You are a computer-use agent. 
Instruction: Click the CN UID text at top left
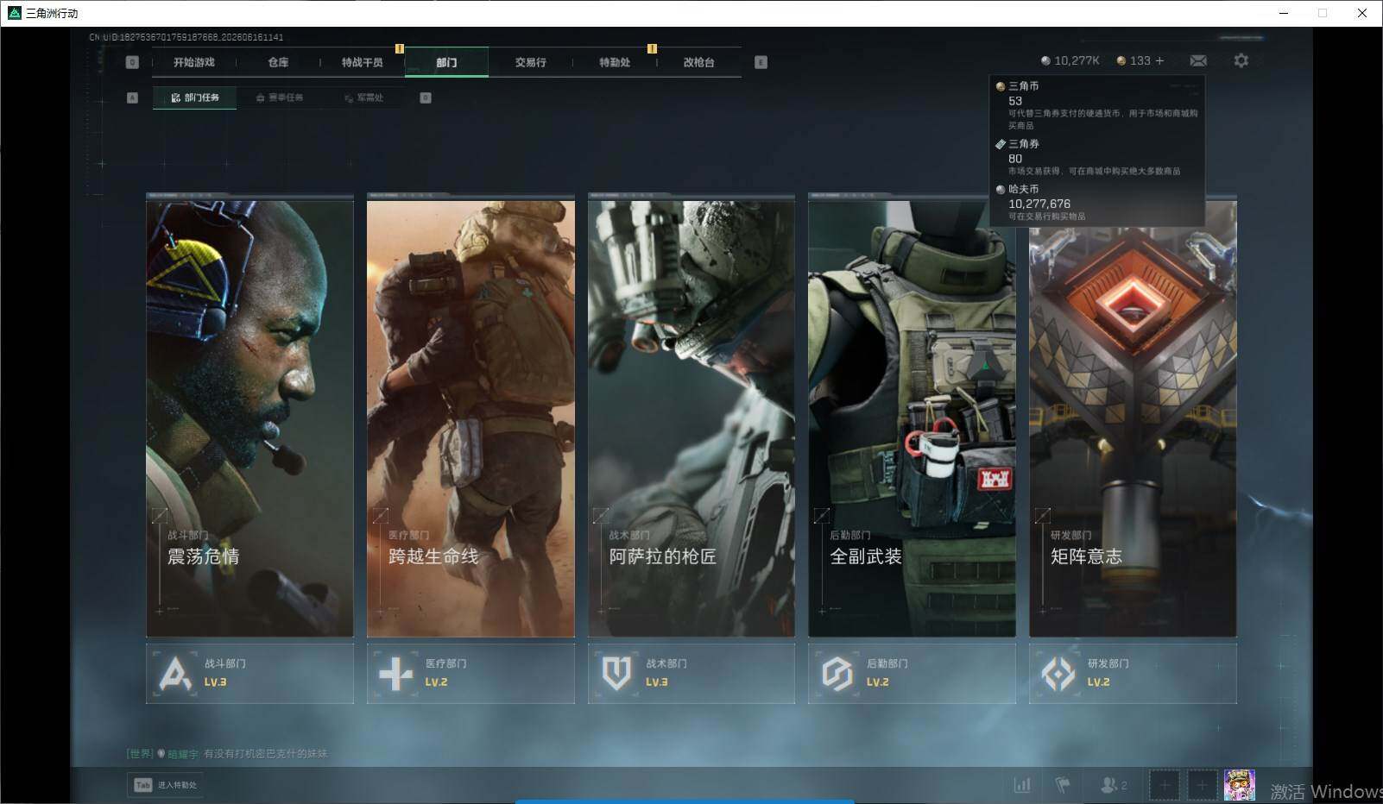point(186,37)
